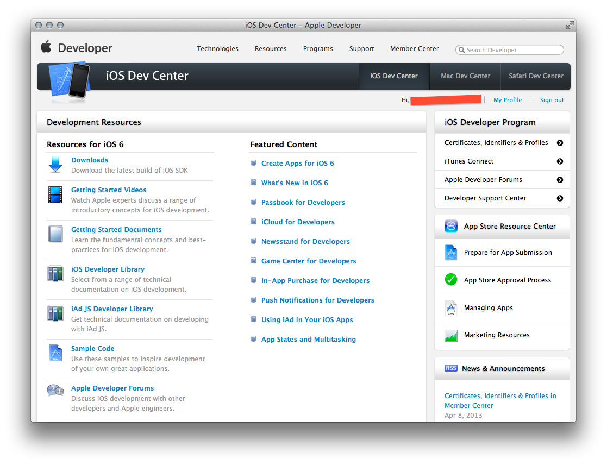The image size is (607, 465).
Task: Click the iOS Developer Library books icon
Action: point(55,274)
